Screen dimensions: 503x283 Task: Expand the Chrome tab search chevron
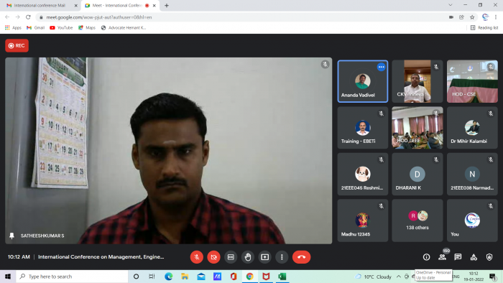pos(451,5)
